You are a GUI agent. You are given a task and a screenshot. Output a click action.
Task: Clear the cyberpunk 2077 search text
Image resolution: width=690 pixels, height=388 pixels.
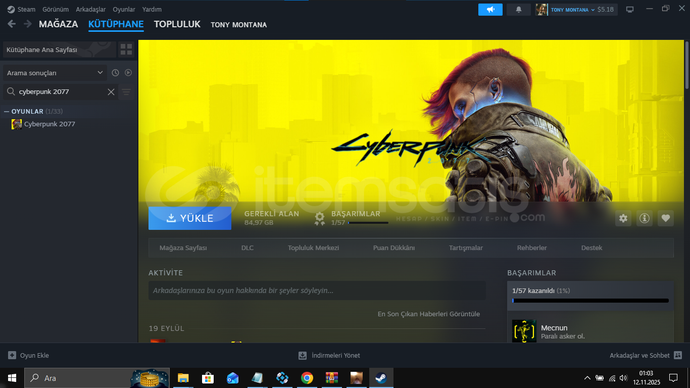[111, 92]
